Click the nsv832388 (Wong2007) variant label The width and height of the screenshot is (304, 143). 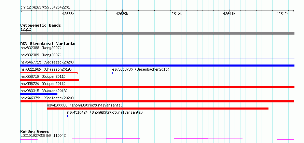(41, 48)
